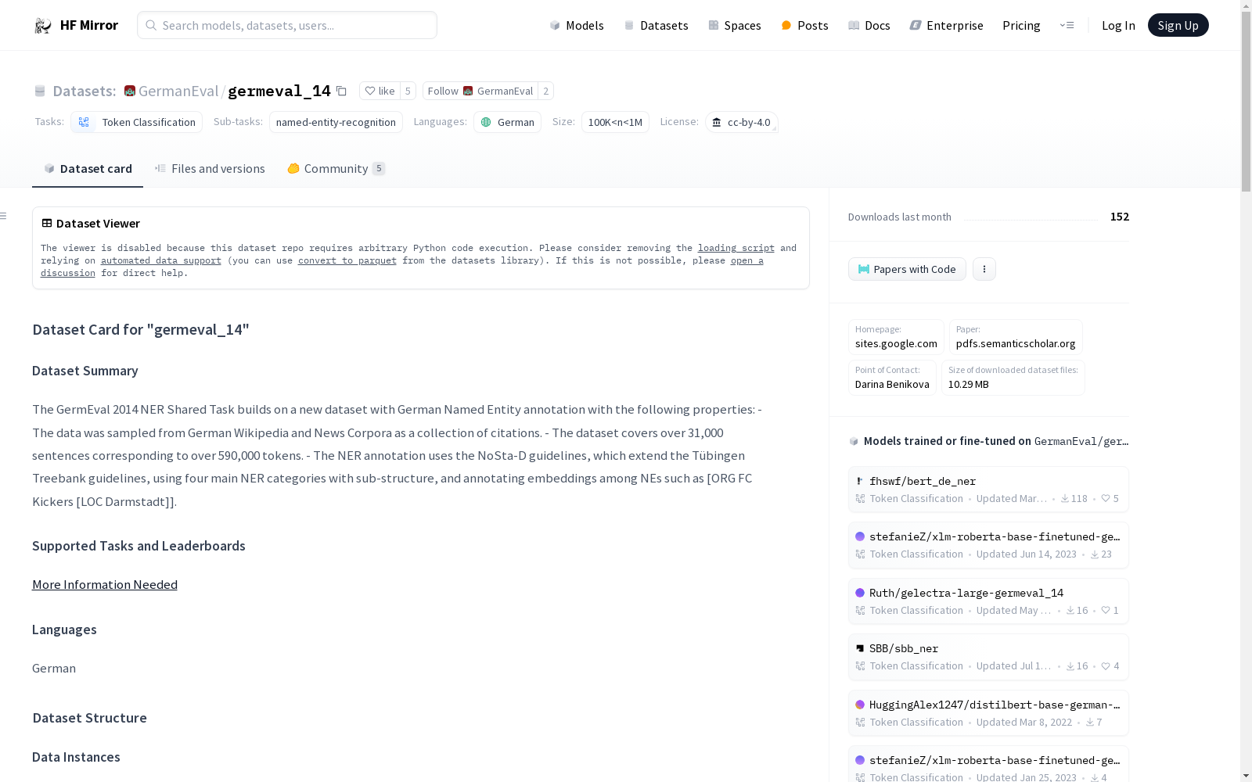Click the Papers with Code icon

(x=864, y=269)
